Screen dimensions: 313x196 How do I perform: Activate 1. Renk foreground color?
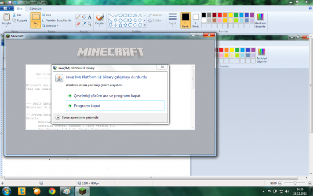point(186,20)
